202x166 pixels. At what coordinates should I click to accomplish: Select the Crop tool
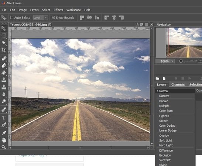[x=4, y=50]
